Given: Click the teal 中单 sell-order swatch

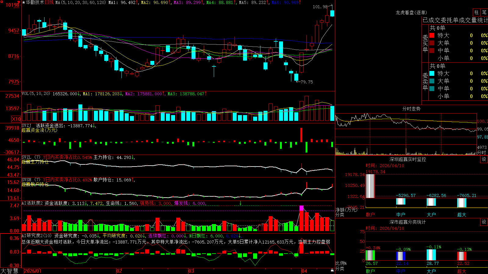Looking at the screenshot, I should pos(432,89).
